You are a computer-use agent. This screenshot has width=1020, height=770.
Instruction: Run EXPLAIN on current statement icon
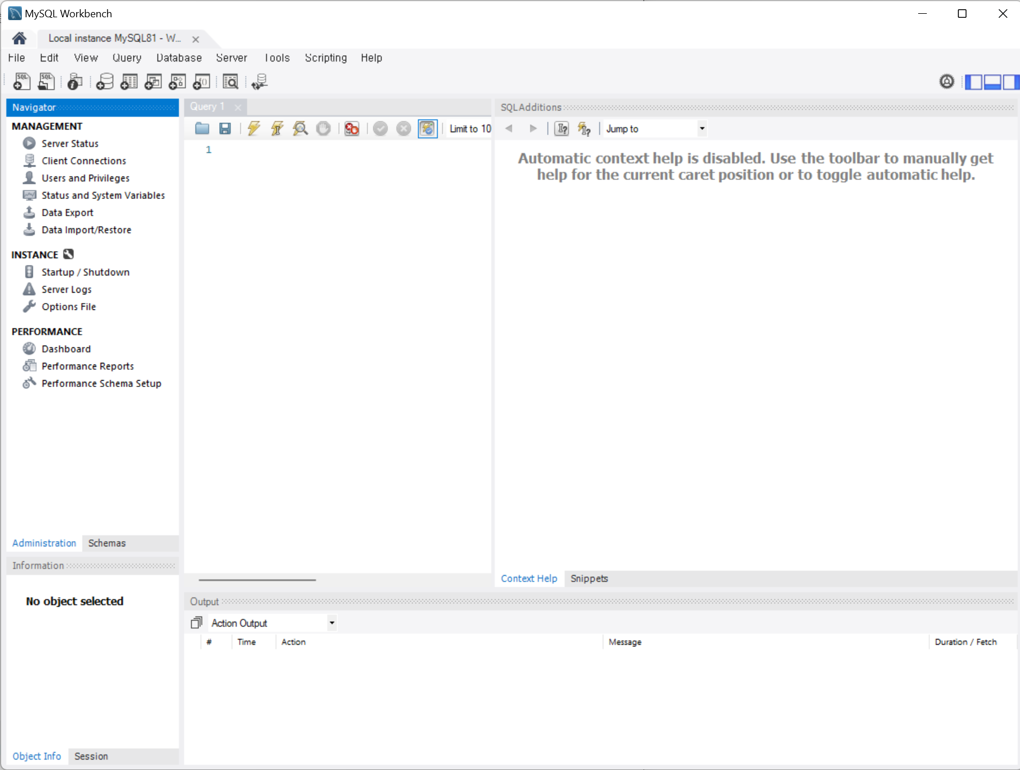tap(300, 128)
